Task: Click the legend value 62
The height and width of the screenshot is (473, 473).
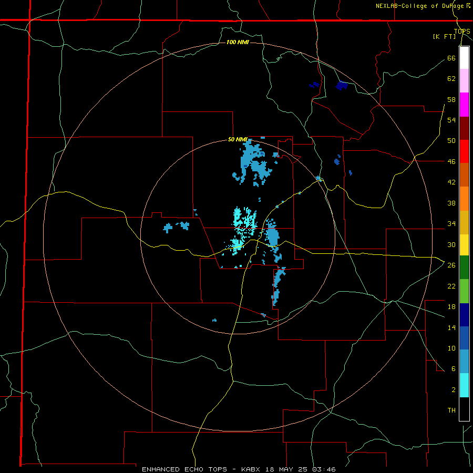Action: coord(451,79)
